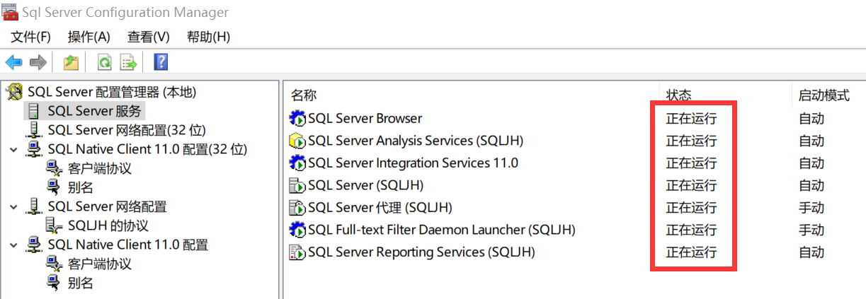Click the SQL Server (SQLJH) service icon
Screen dimensions: 866x299
297,185
